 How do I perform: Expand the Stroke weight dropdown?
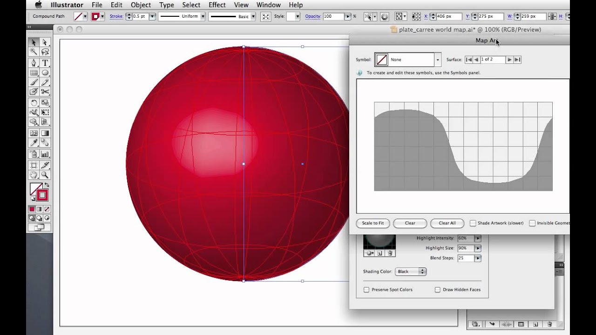click(x=152, y=16)
